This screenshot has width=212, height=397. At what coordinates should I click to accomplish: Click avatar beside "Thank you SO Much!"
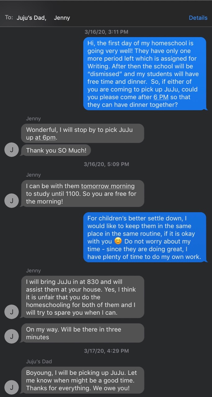(11, 150)
